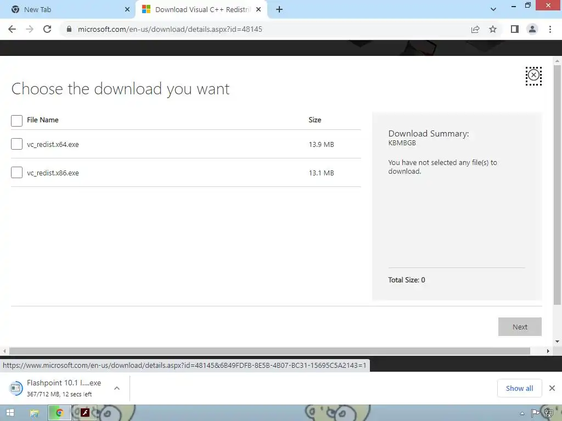Open Flash taskbar application
Viewport: 562px width, 421px height.
(x=85, y=413)
